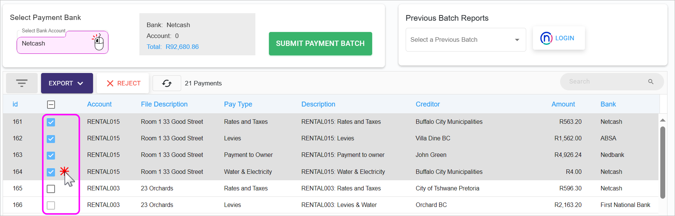This screenshot has width=675, height=216.
Task: Sort by the Pay Type column header
Action: 238,104
